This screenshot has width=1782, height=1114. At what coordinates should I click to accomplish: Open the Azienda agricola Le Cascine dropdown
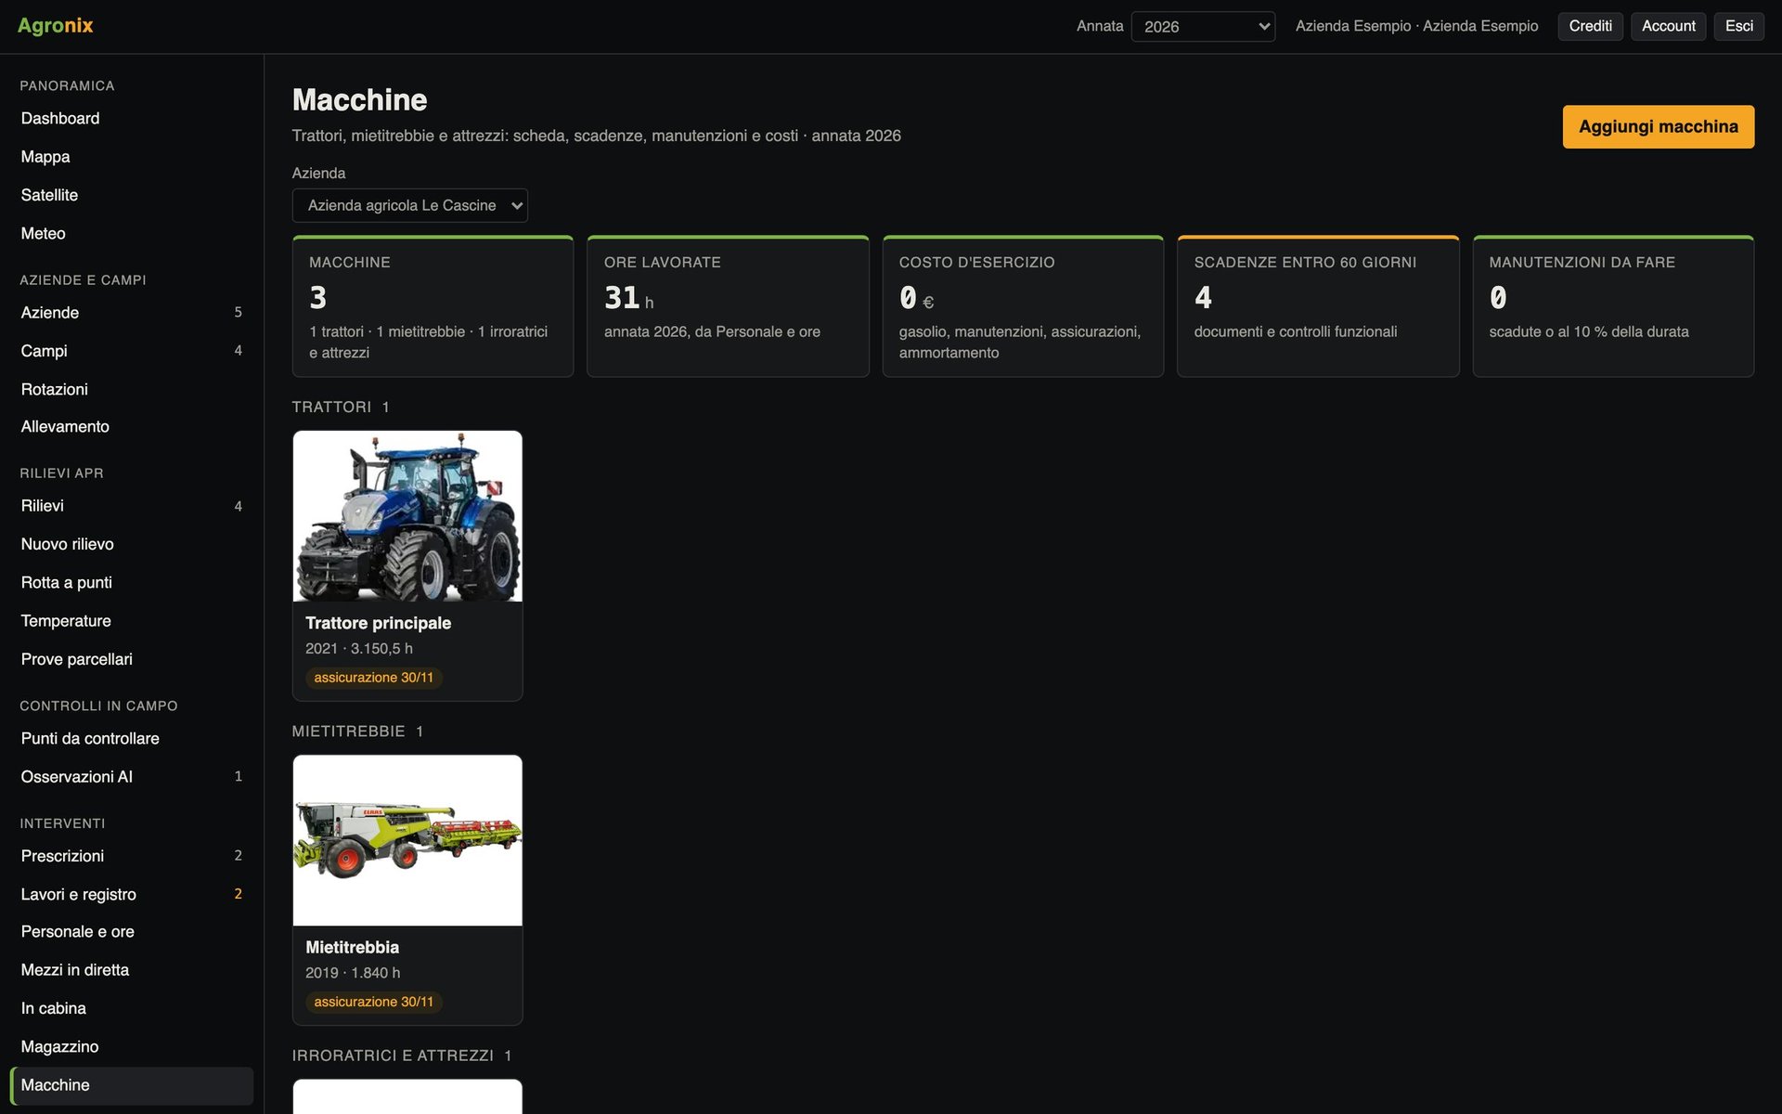point(409,205)
